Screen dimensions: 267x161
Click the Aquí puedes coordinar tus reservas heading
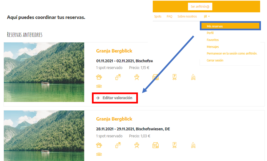click(x=46, y=17)
